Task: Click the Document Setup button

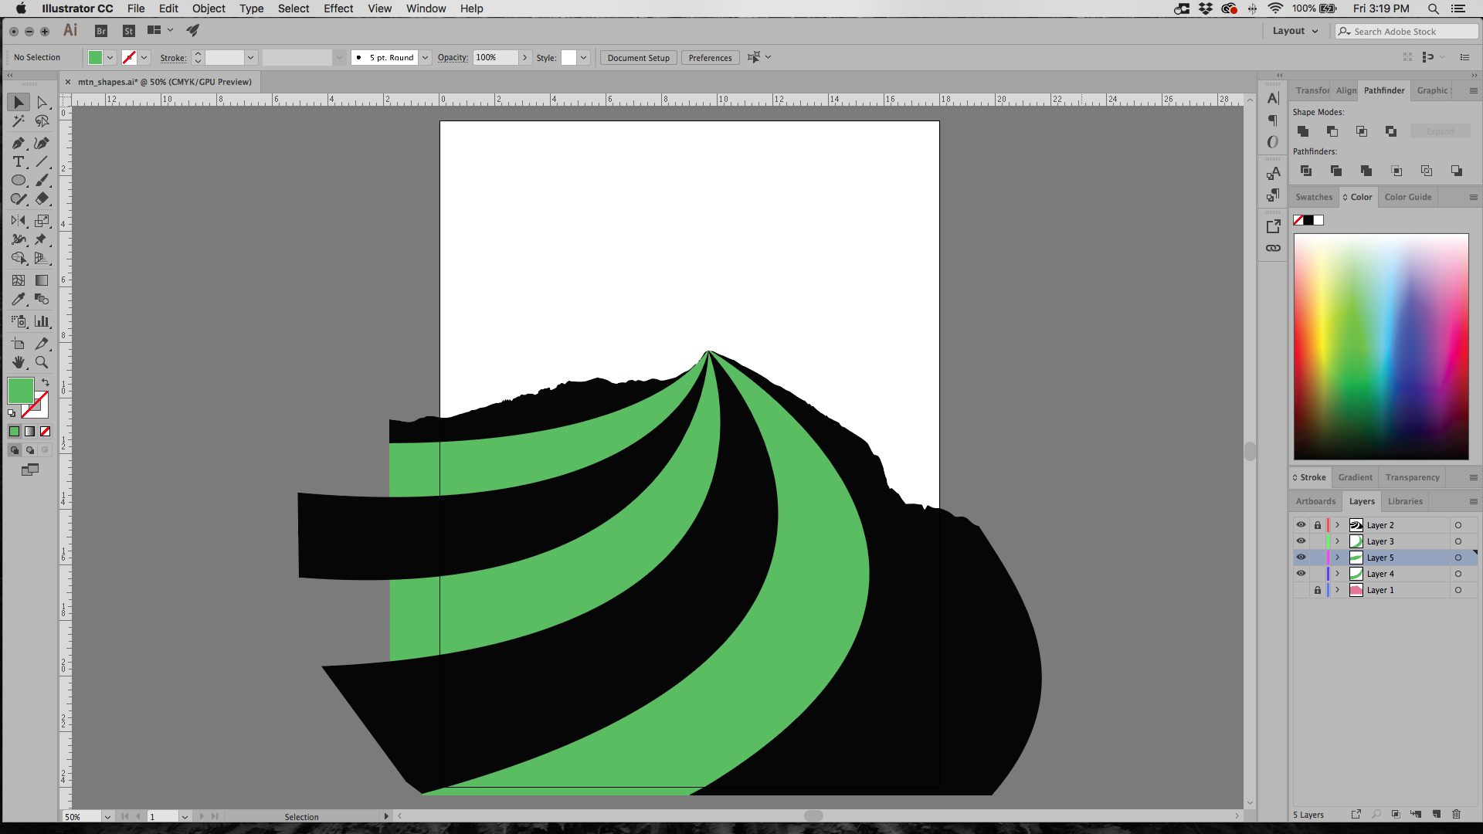Action: click(638, 58)
